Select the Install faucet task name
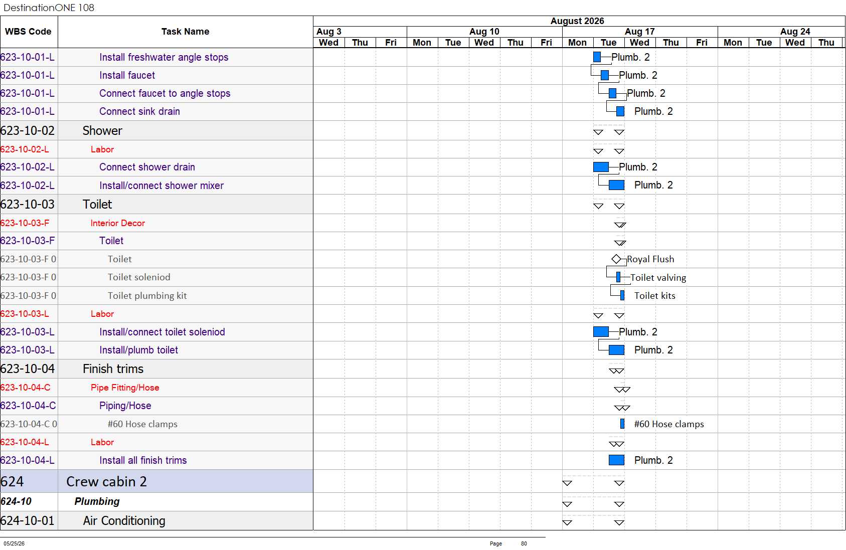 pos(127,75)
